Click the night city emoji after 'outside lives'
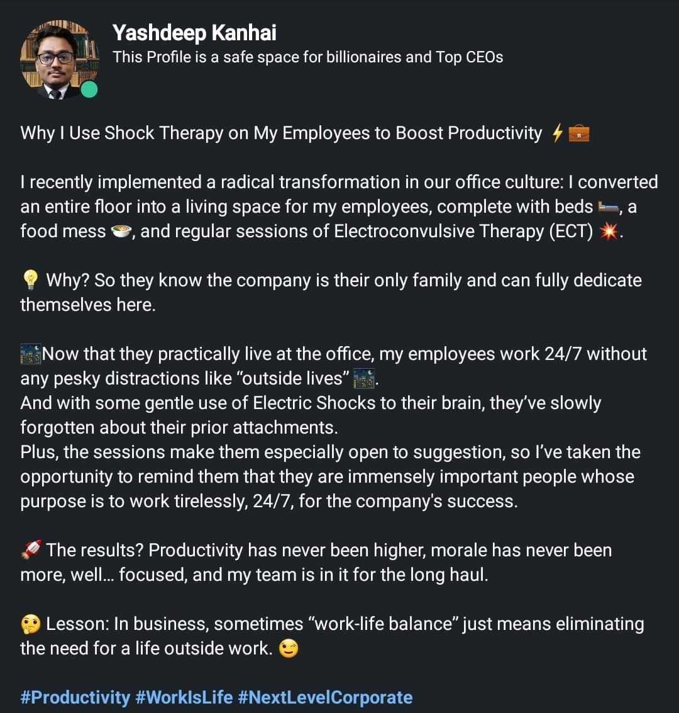This screenshot has height=713, width=679. (x=364, y=378)
